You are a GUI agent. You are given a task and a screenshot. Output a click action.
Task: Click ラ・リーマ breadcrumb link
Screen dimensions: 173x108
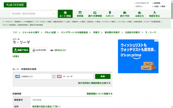pos(151,32)
